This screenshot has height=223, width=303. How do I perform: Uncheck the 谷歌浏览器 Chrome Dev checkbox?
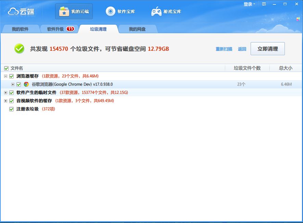(x=18, y=84)
